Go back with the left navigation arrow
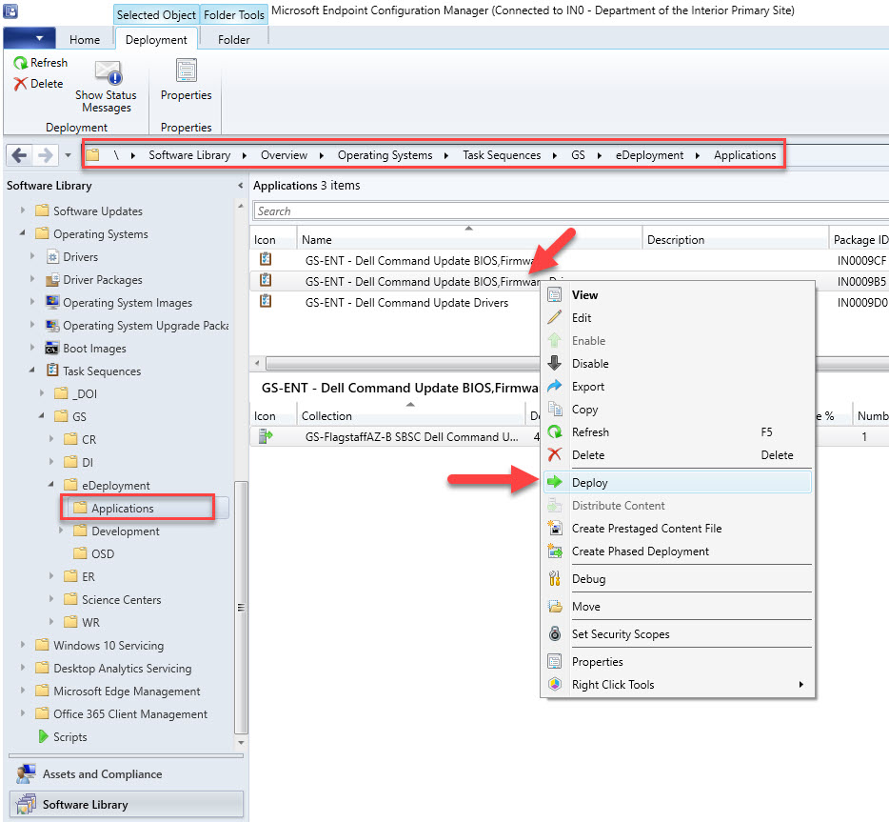The height and width of the screenshot is (822, 889). pos(19,155)
